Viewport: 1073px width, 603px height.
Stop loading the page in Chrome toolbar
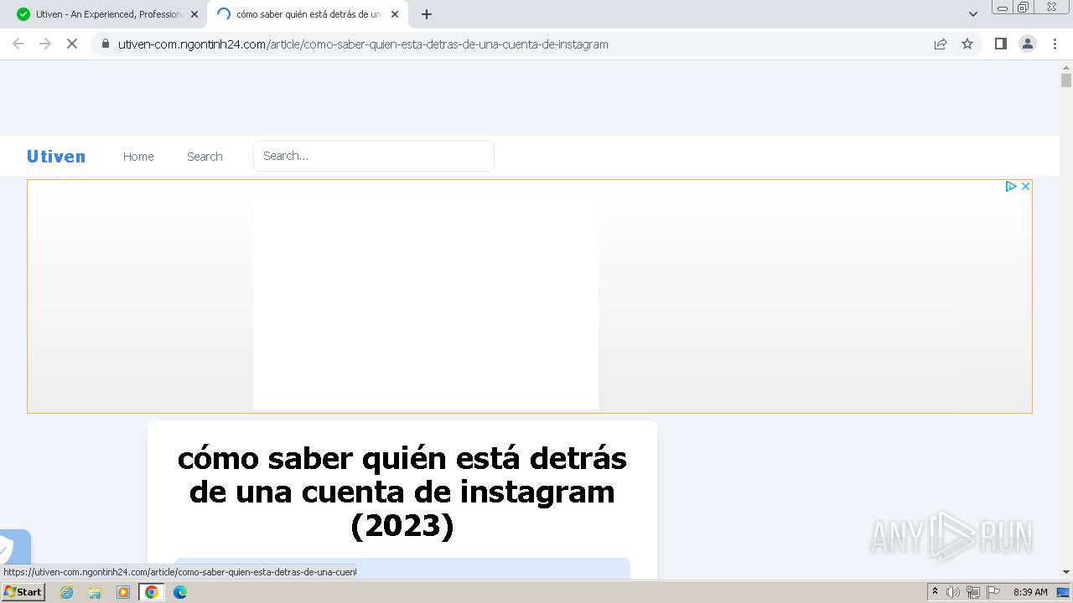(x=72, y=44)
